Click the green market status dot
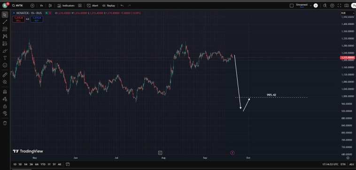The image size is (356, 170). coord(47,13)
